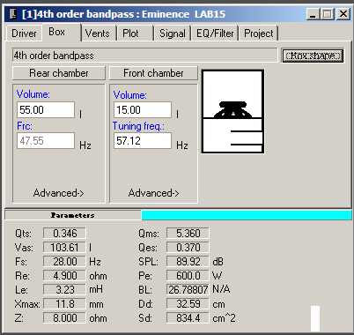Click the WinISD window title icon
The image size is (354, 335).
pos(12,14)
